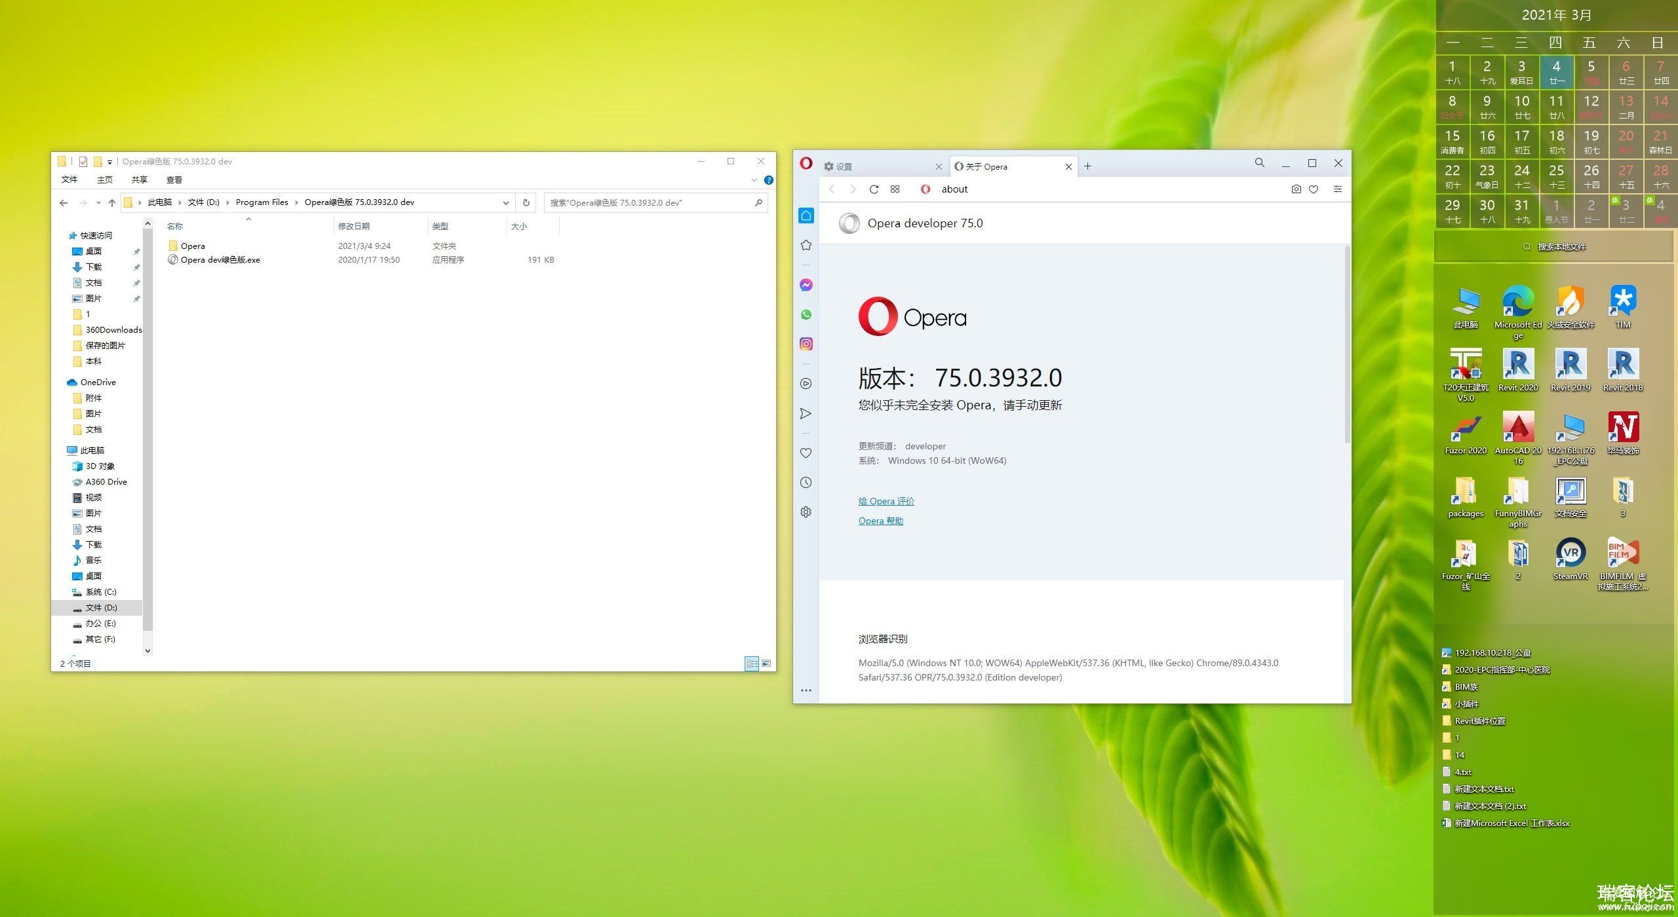Refresh the Explorer folder view

pos(526,202)
